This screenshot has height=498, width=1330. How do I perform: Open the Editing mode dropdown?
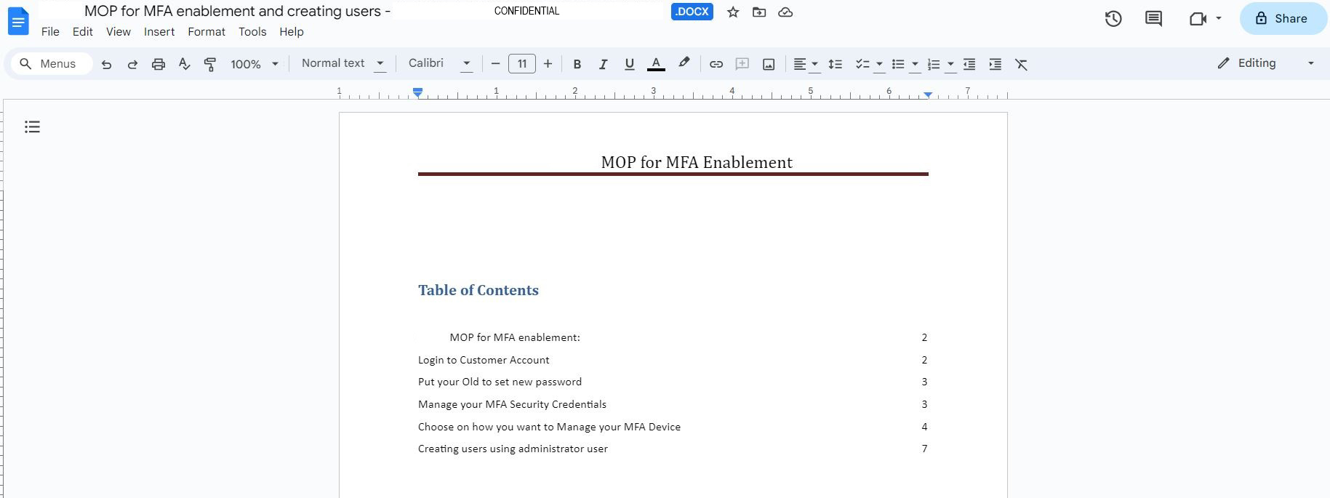click(1266, 63)
